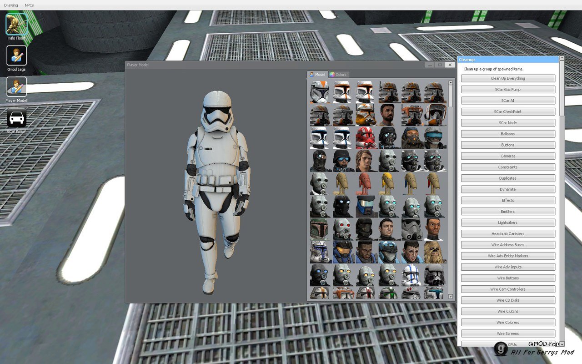The height and width of the screenshot is (364, 582).
Task: Clean up Wire Adv Inputs
Action: (x=508, y=267)
